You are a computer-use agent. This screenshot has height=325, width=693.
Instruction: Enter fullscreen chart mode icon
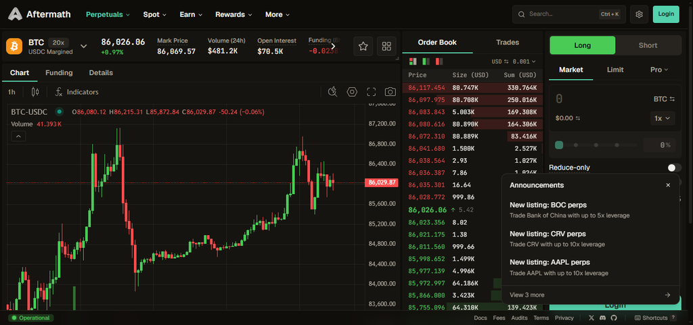coord(372,92)
